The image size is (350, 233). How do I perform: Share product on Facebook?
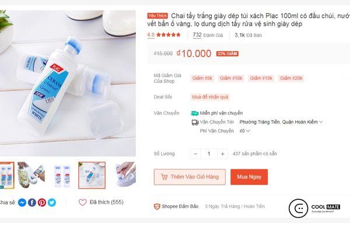32,203
